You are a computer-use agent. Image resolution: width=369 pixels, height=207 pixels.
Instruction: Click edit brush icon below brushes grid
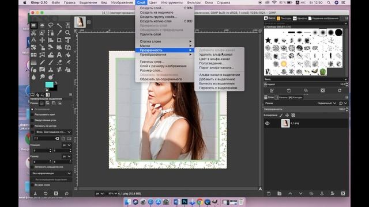272,91
